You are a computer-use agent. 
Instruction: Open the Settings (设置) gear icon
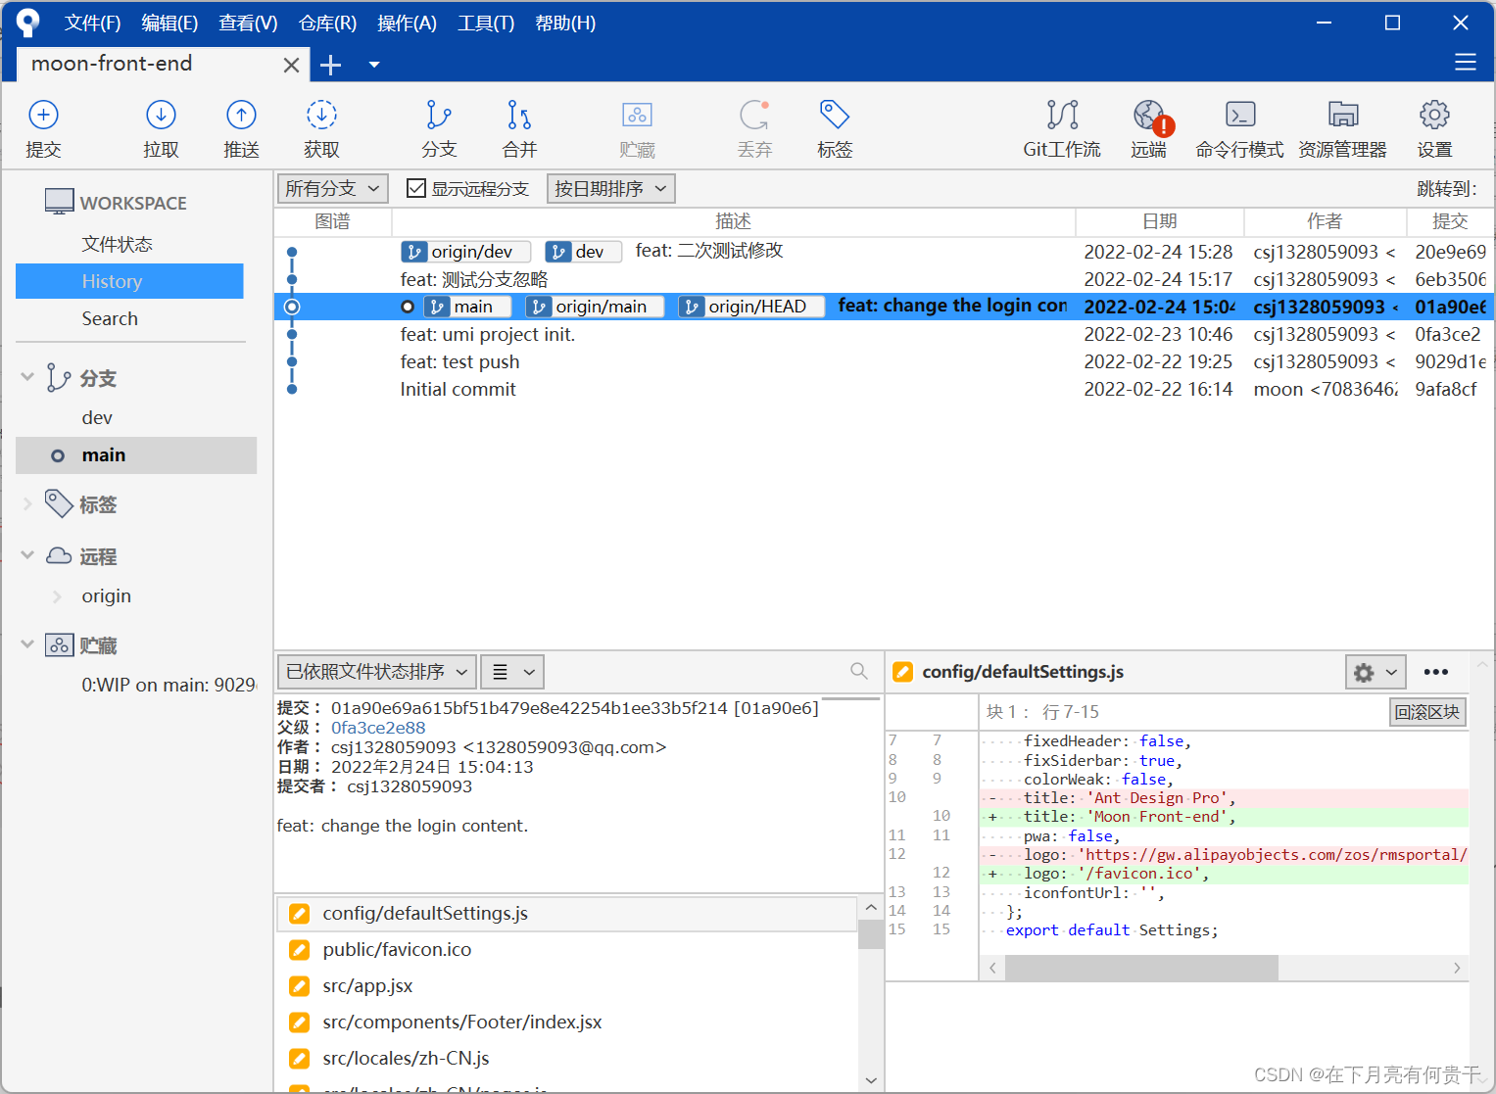[1434, 116]
